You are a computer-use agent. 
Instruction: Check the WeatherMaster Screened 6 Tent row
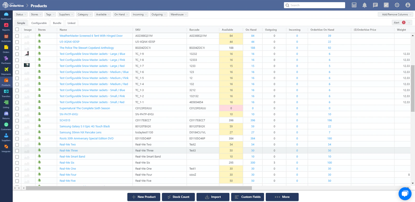(x=17, y=36)
